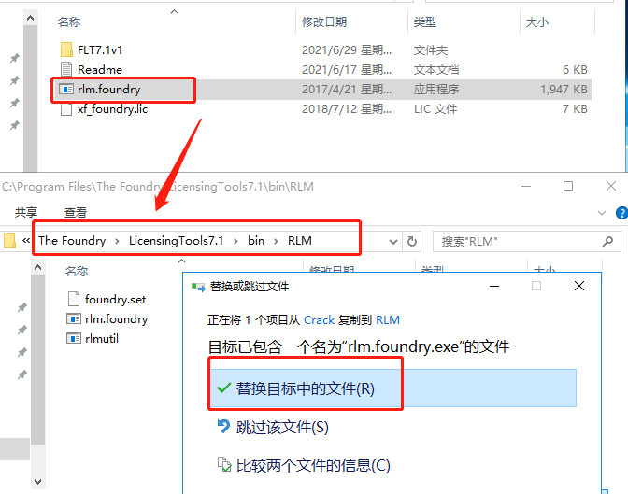
Task: Click the Crack source folder link
Action: (320, 320)
